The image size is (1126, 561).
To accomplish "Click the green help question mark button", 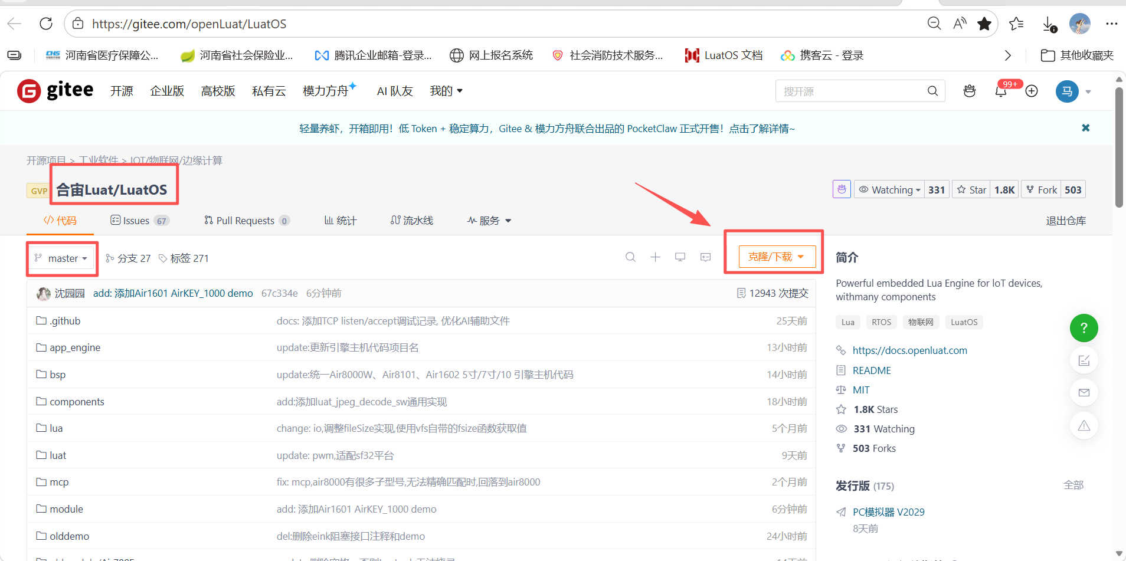I will [x=1084, y=328].
